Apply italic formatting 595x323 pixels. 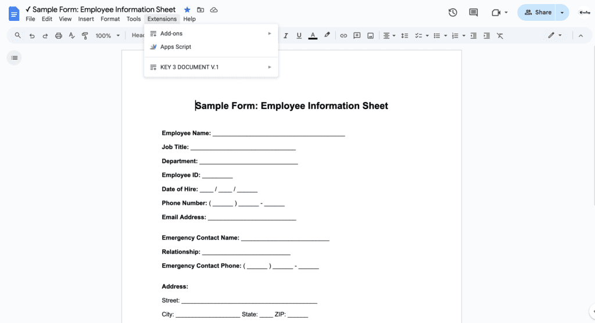(286, 35)
